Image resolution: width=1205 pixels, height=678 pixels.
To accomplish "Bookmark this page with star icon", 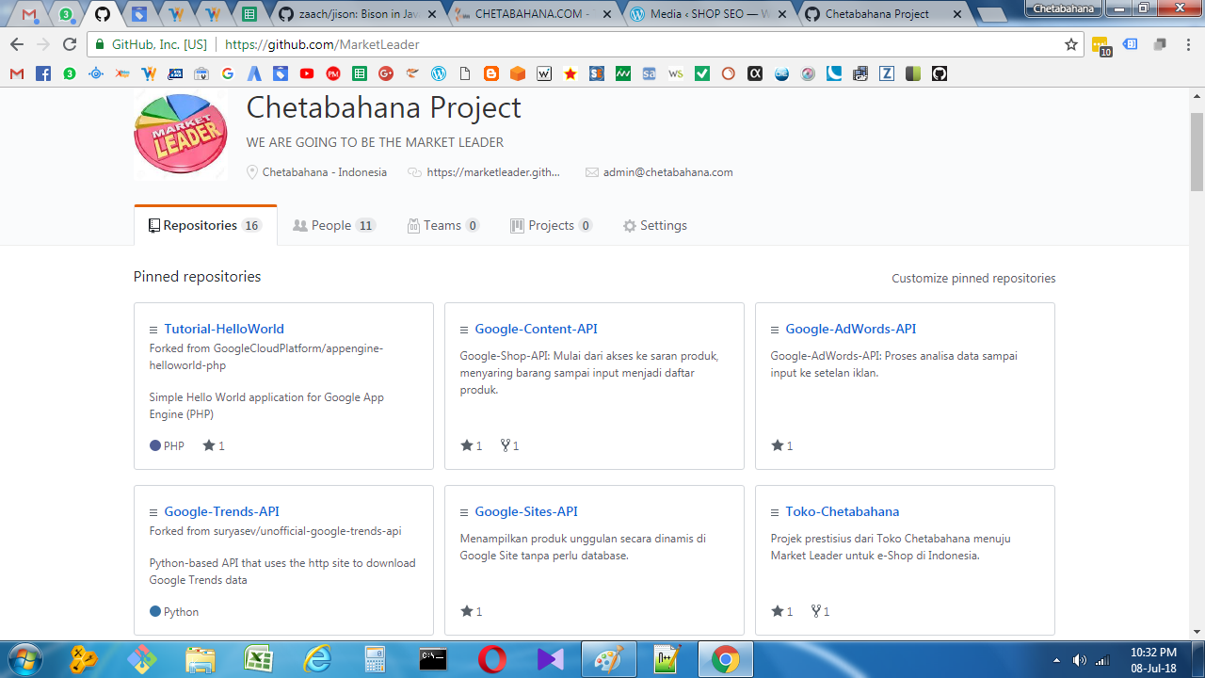I will [1071, 44].
